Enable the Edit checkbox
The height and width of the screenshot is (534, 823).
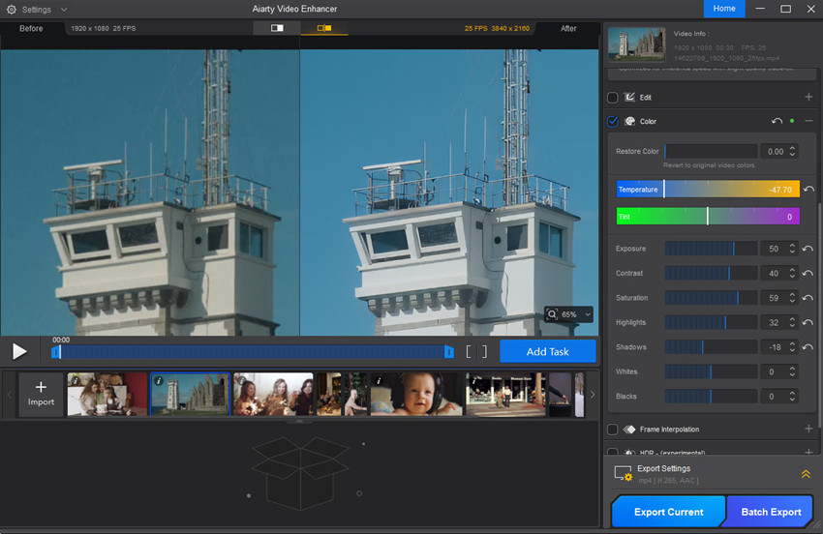point(612,98)
